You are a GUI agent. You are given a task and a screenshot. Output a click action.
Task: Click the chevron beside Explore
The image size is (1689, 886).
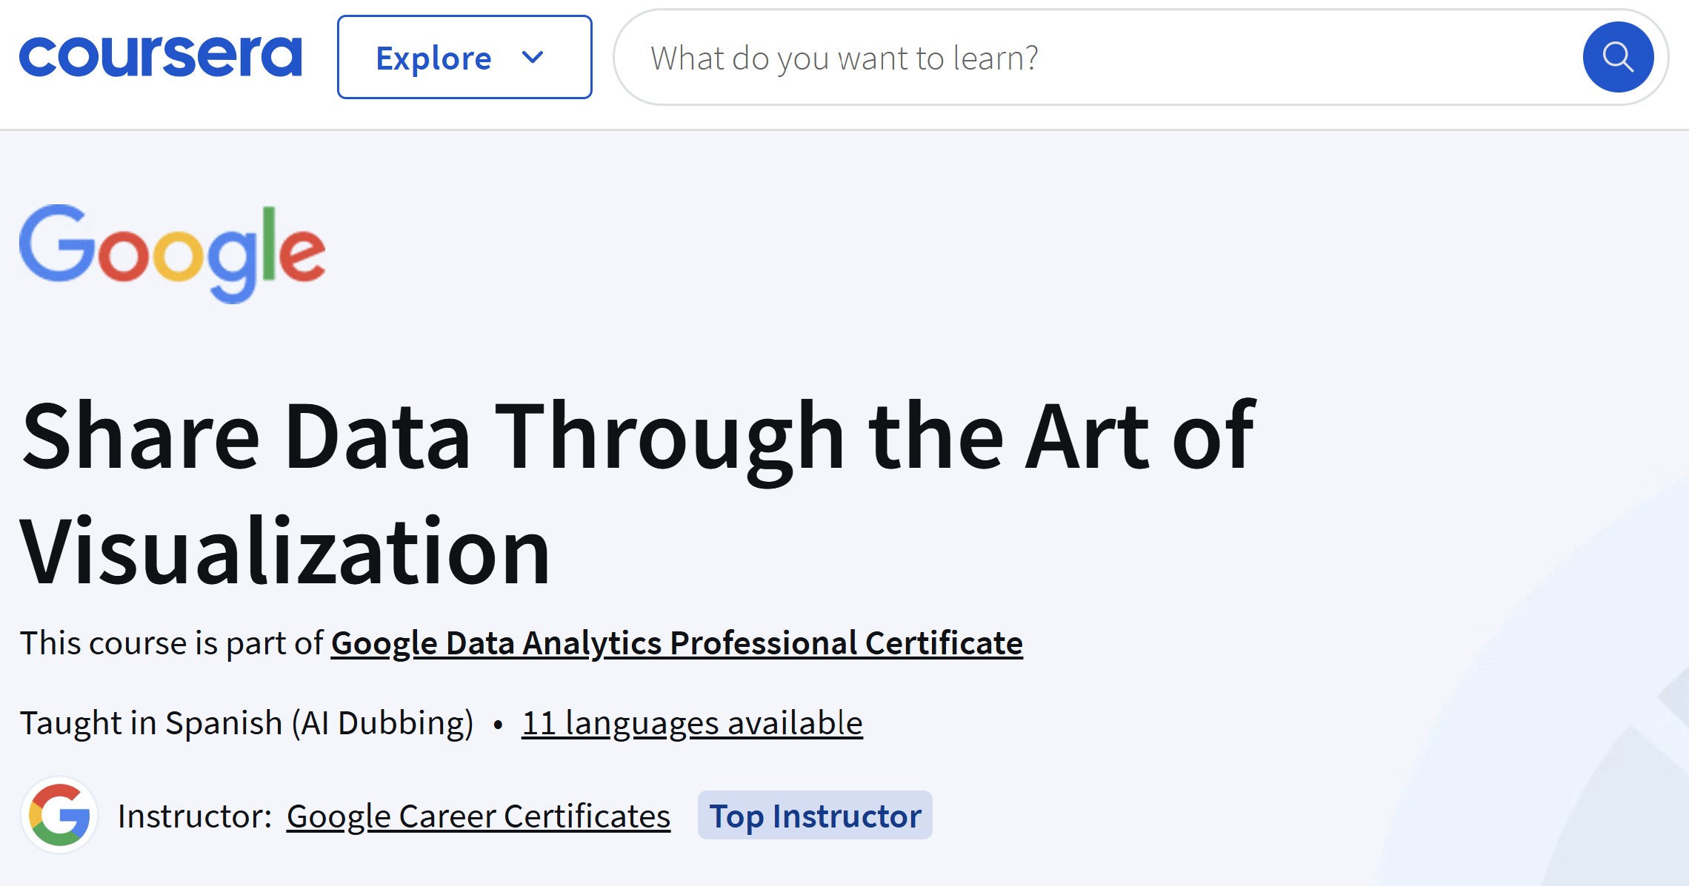tap(533, 57)
